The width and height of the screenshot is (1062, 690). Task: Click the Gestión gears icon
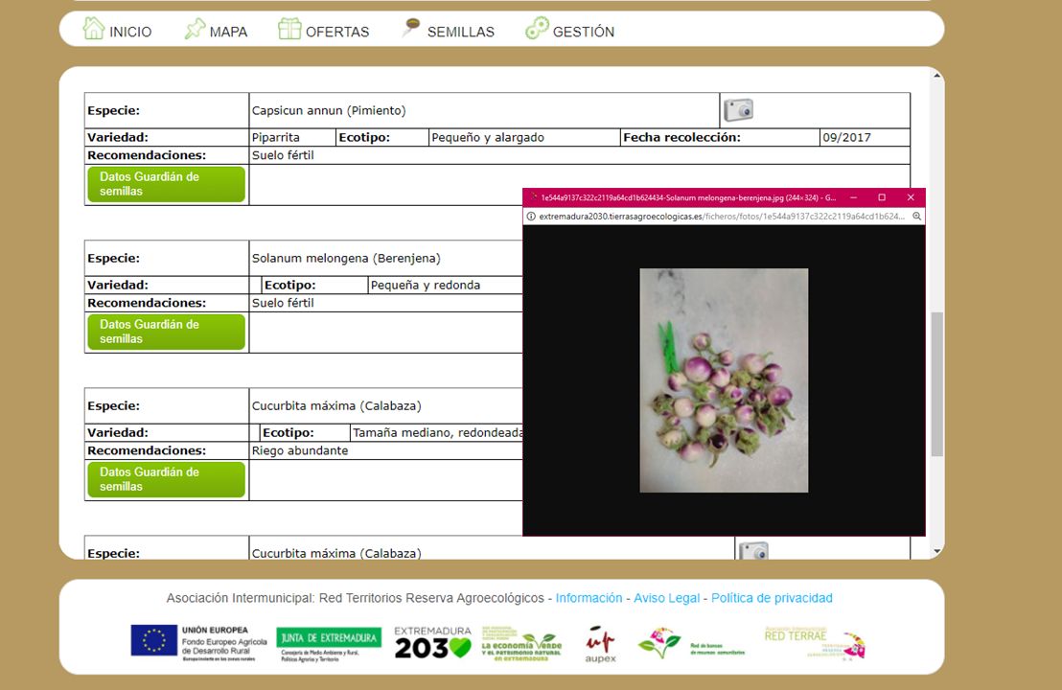537,29
